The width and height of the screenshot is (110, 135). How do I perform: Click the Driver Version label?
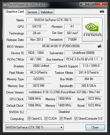click(x=15, y=92)
